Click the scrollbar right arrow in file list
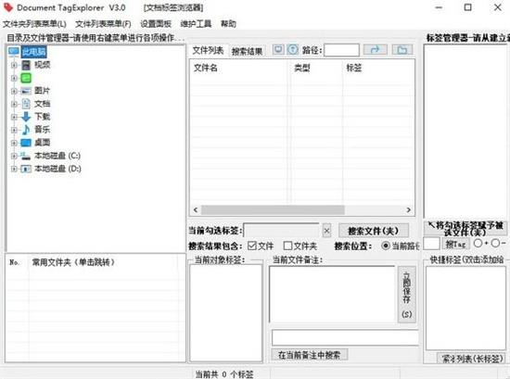510x379 pixels. click(x=409, y=210)
